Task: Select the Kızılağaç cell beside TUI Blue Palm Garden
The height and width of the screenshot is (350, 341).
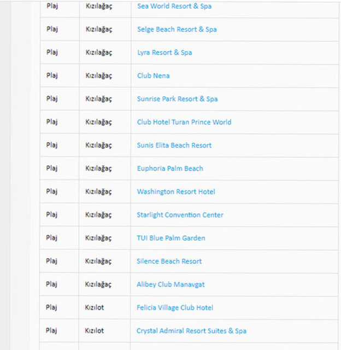Action: (x=98, y=238)
